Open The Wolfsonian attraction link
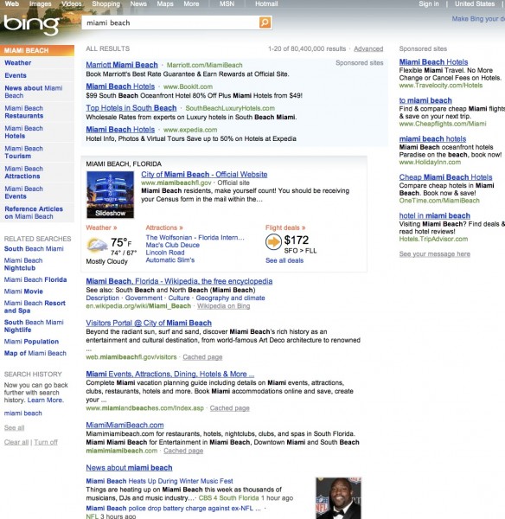This screenshot has width=505, height=519. (x=195, y=238)
